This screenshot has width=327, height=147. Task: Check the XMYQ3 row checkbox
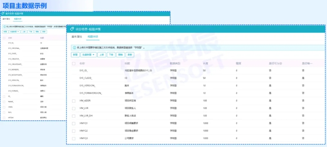pyautogui.click(x=74, y=139)
